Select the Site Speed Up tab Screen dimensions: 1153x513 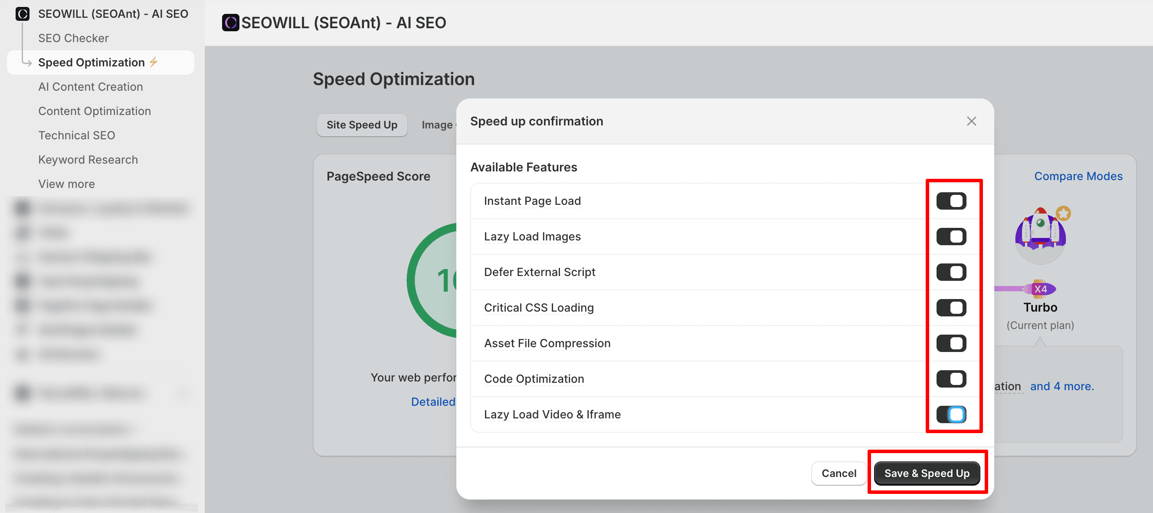pos(362,125)
